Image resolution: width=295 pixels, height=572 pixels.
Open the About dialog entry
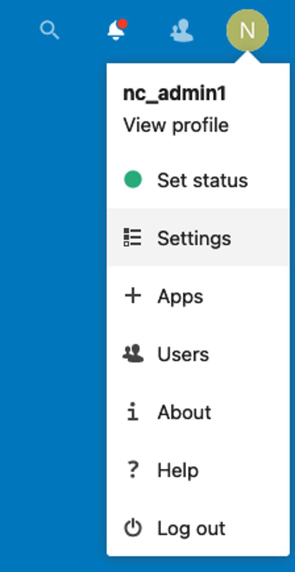pyautogui.click(x=184, y=411)
